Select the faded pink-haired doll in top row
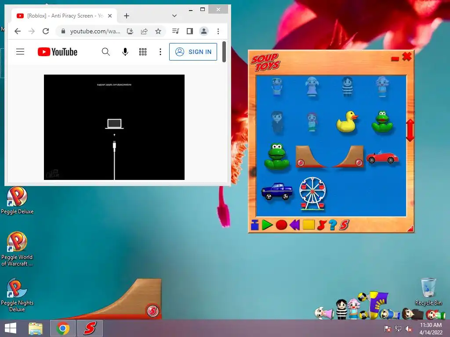The width and height of the screenshot is (450, 337). 382,86
